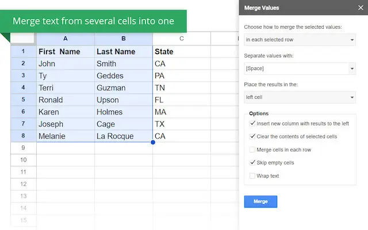The width and height of the screenshot is (368, 230).
Task: Select row 9 header
Action: click(x=23, y=148)
